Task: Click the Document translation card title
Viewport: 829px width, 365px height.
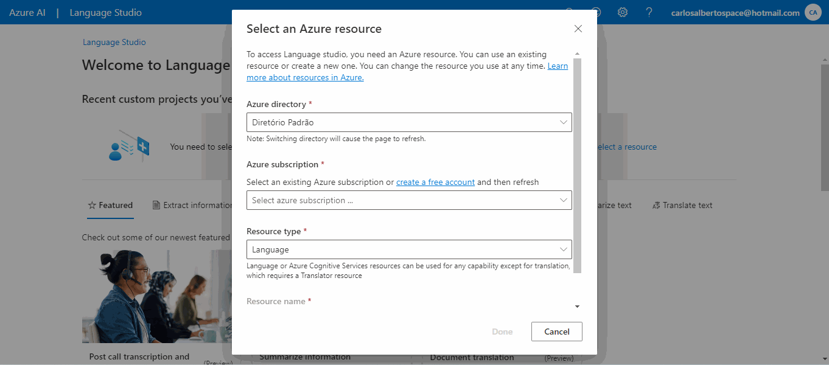Action: point(472,358)
